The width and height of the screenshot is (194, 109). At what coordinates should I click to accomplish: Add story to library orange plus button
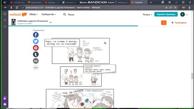tap(164, 23)
